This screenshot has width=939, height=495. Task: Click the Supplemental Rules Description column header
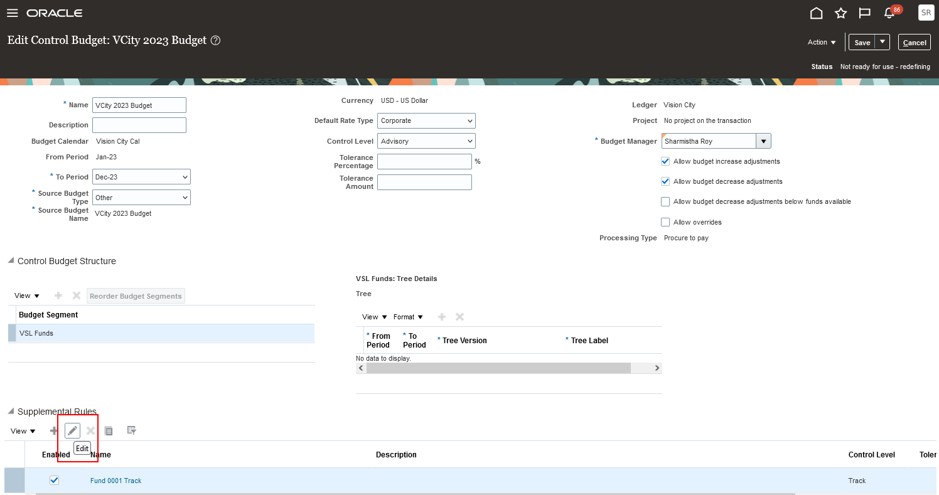point(396,454)
